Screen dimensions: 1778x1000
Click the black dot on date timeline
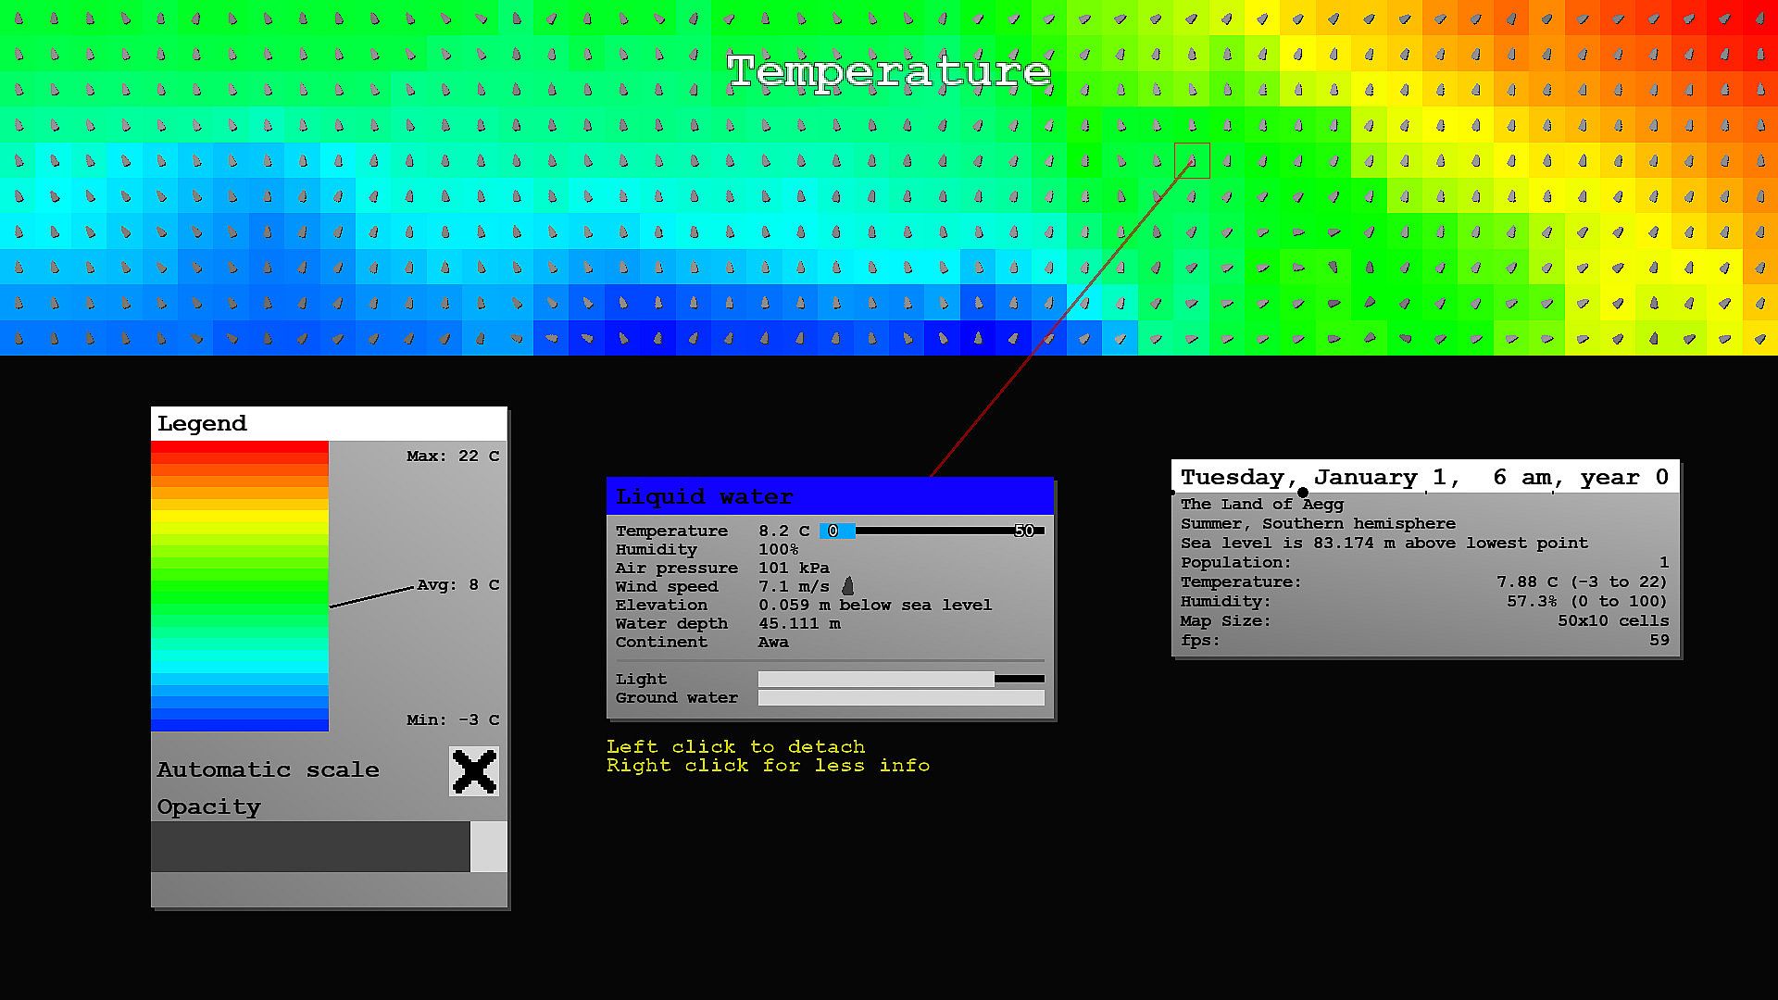[x=1303, y=493]
